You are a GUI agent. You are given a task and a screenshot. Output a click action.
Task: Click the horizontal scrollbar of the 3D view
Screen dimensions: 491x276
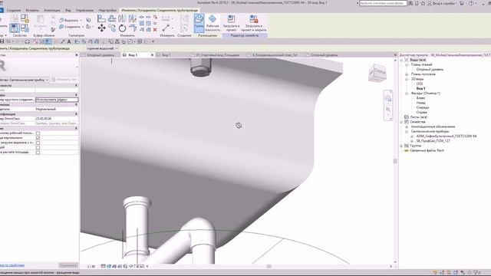pyautogui.click(x=269, y=266)
